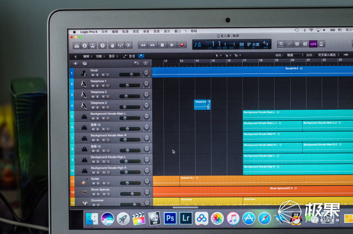Click the red Record button

point(182,45)
